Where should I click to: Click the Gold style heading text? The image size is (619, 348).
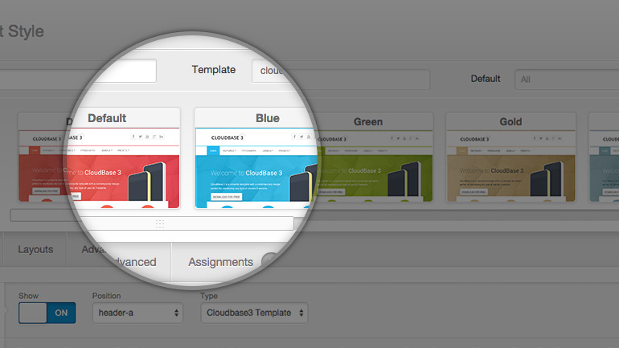point(510,121)
